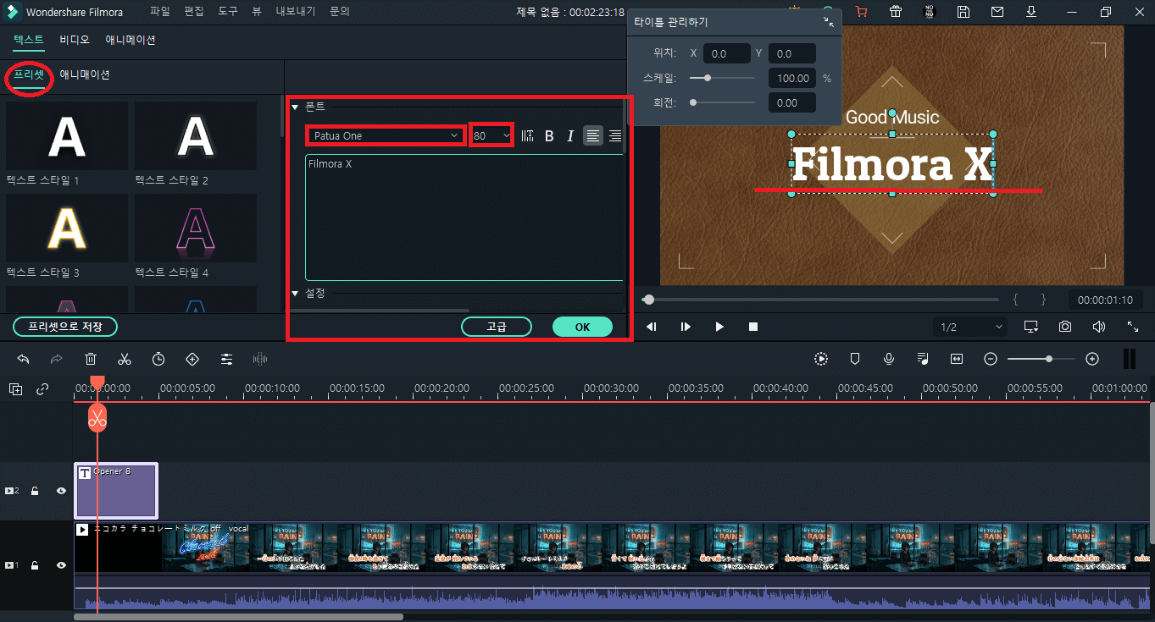Toggle lock on video track 2
The height and width of the screenshot is (622, 1155).
[x=35, y=491]
